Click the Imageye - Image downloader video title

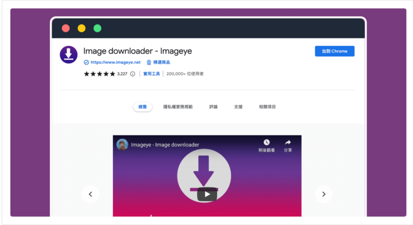pos(165,145)
